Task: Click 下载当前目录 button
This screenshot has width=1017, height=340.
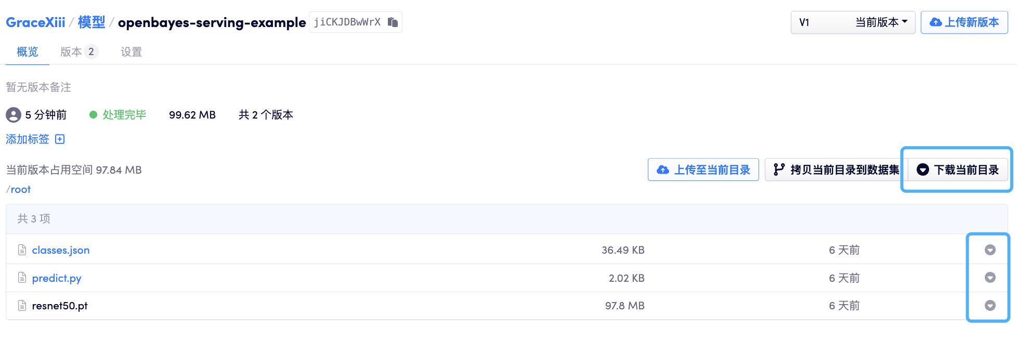Action: pyautogui.click(x=958, y=170)
